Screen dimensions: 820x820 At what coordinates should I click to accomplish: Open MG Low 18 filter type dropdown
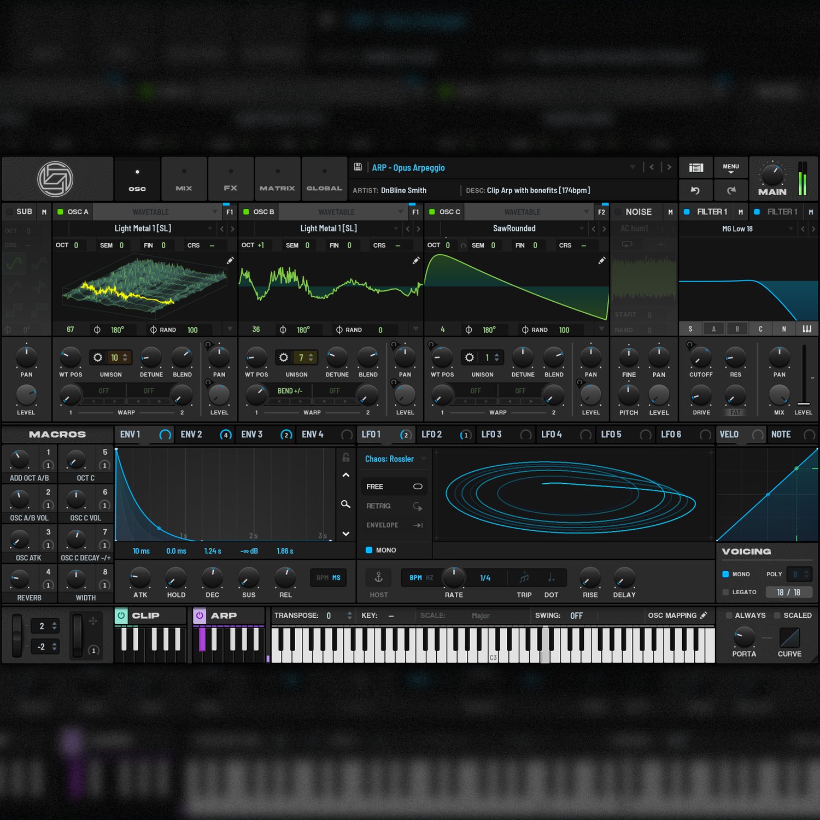click(x=738, y=229)
